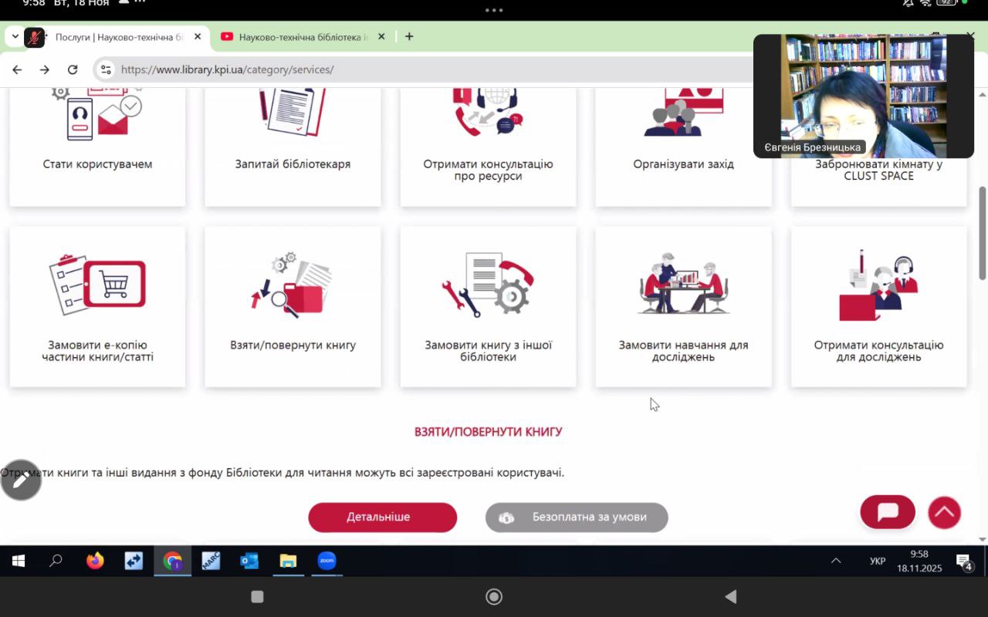Click the address bar URL field

[x=386, y=69]
